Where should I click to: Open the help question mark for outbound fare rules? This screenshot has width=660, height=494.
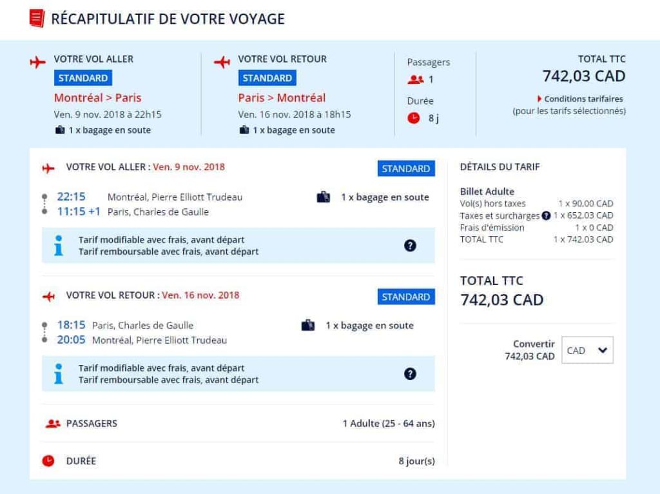410,245
